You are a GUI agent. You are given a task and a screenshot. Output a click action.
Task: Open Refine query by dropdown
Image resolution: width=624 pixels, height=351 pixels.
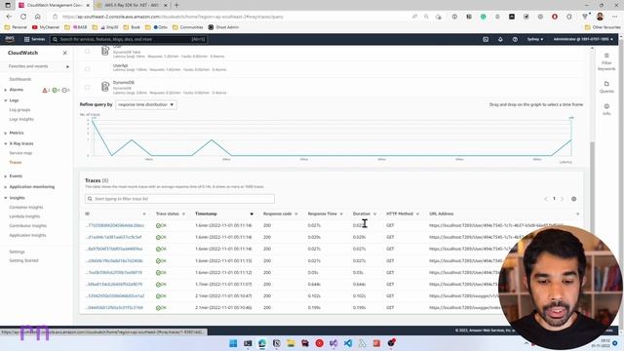146,104
